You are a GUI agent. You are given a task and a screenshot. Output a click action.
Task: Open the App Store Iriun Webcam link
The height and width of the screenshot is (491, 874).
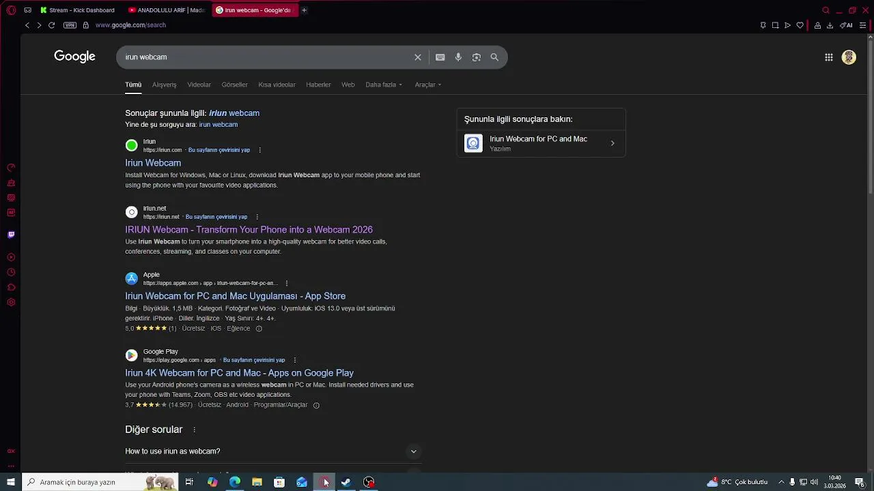[x=235, y=296]
